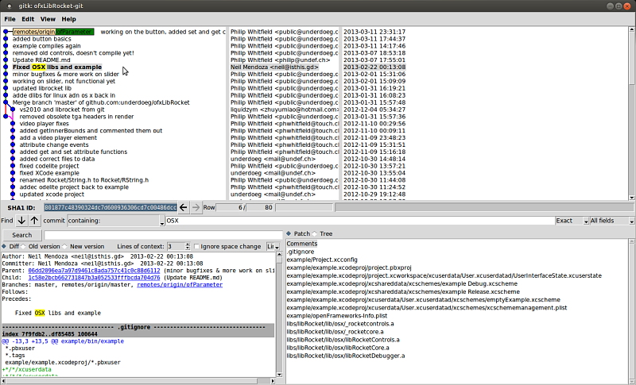Click the Search button
This screenshot has width=636, height=385.
point(21,235)
